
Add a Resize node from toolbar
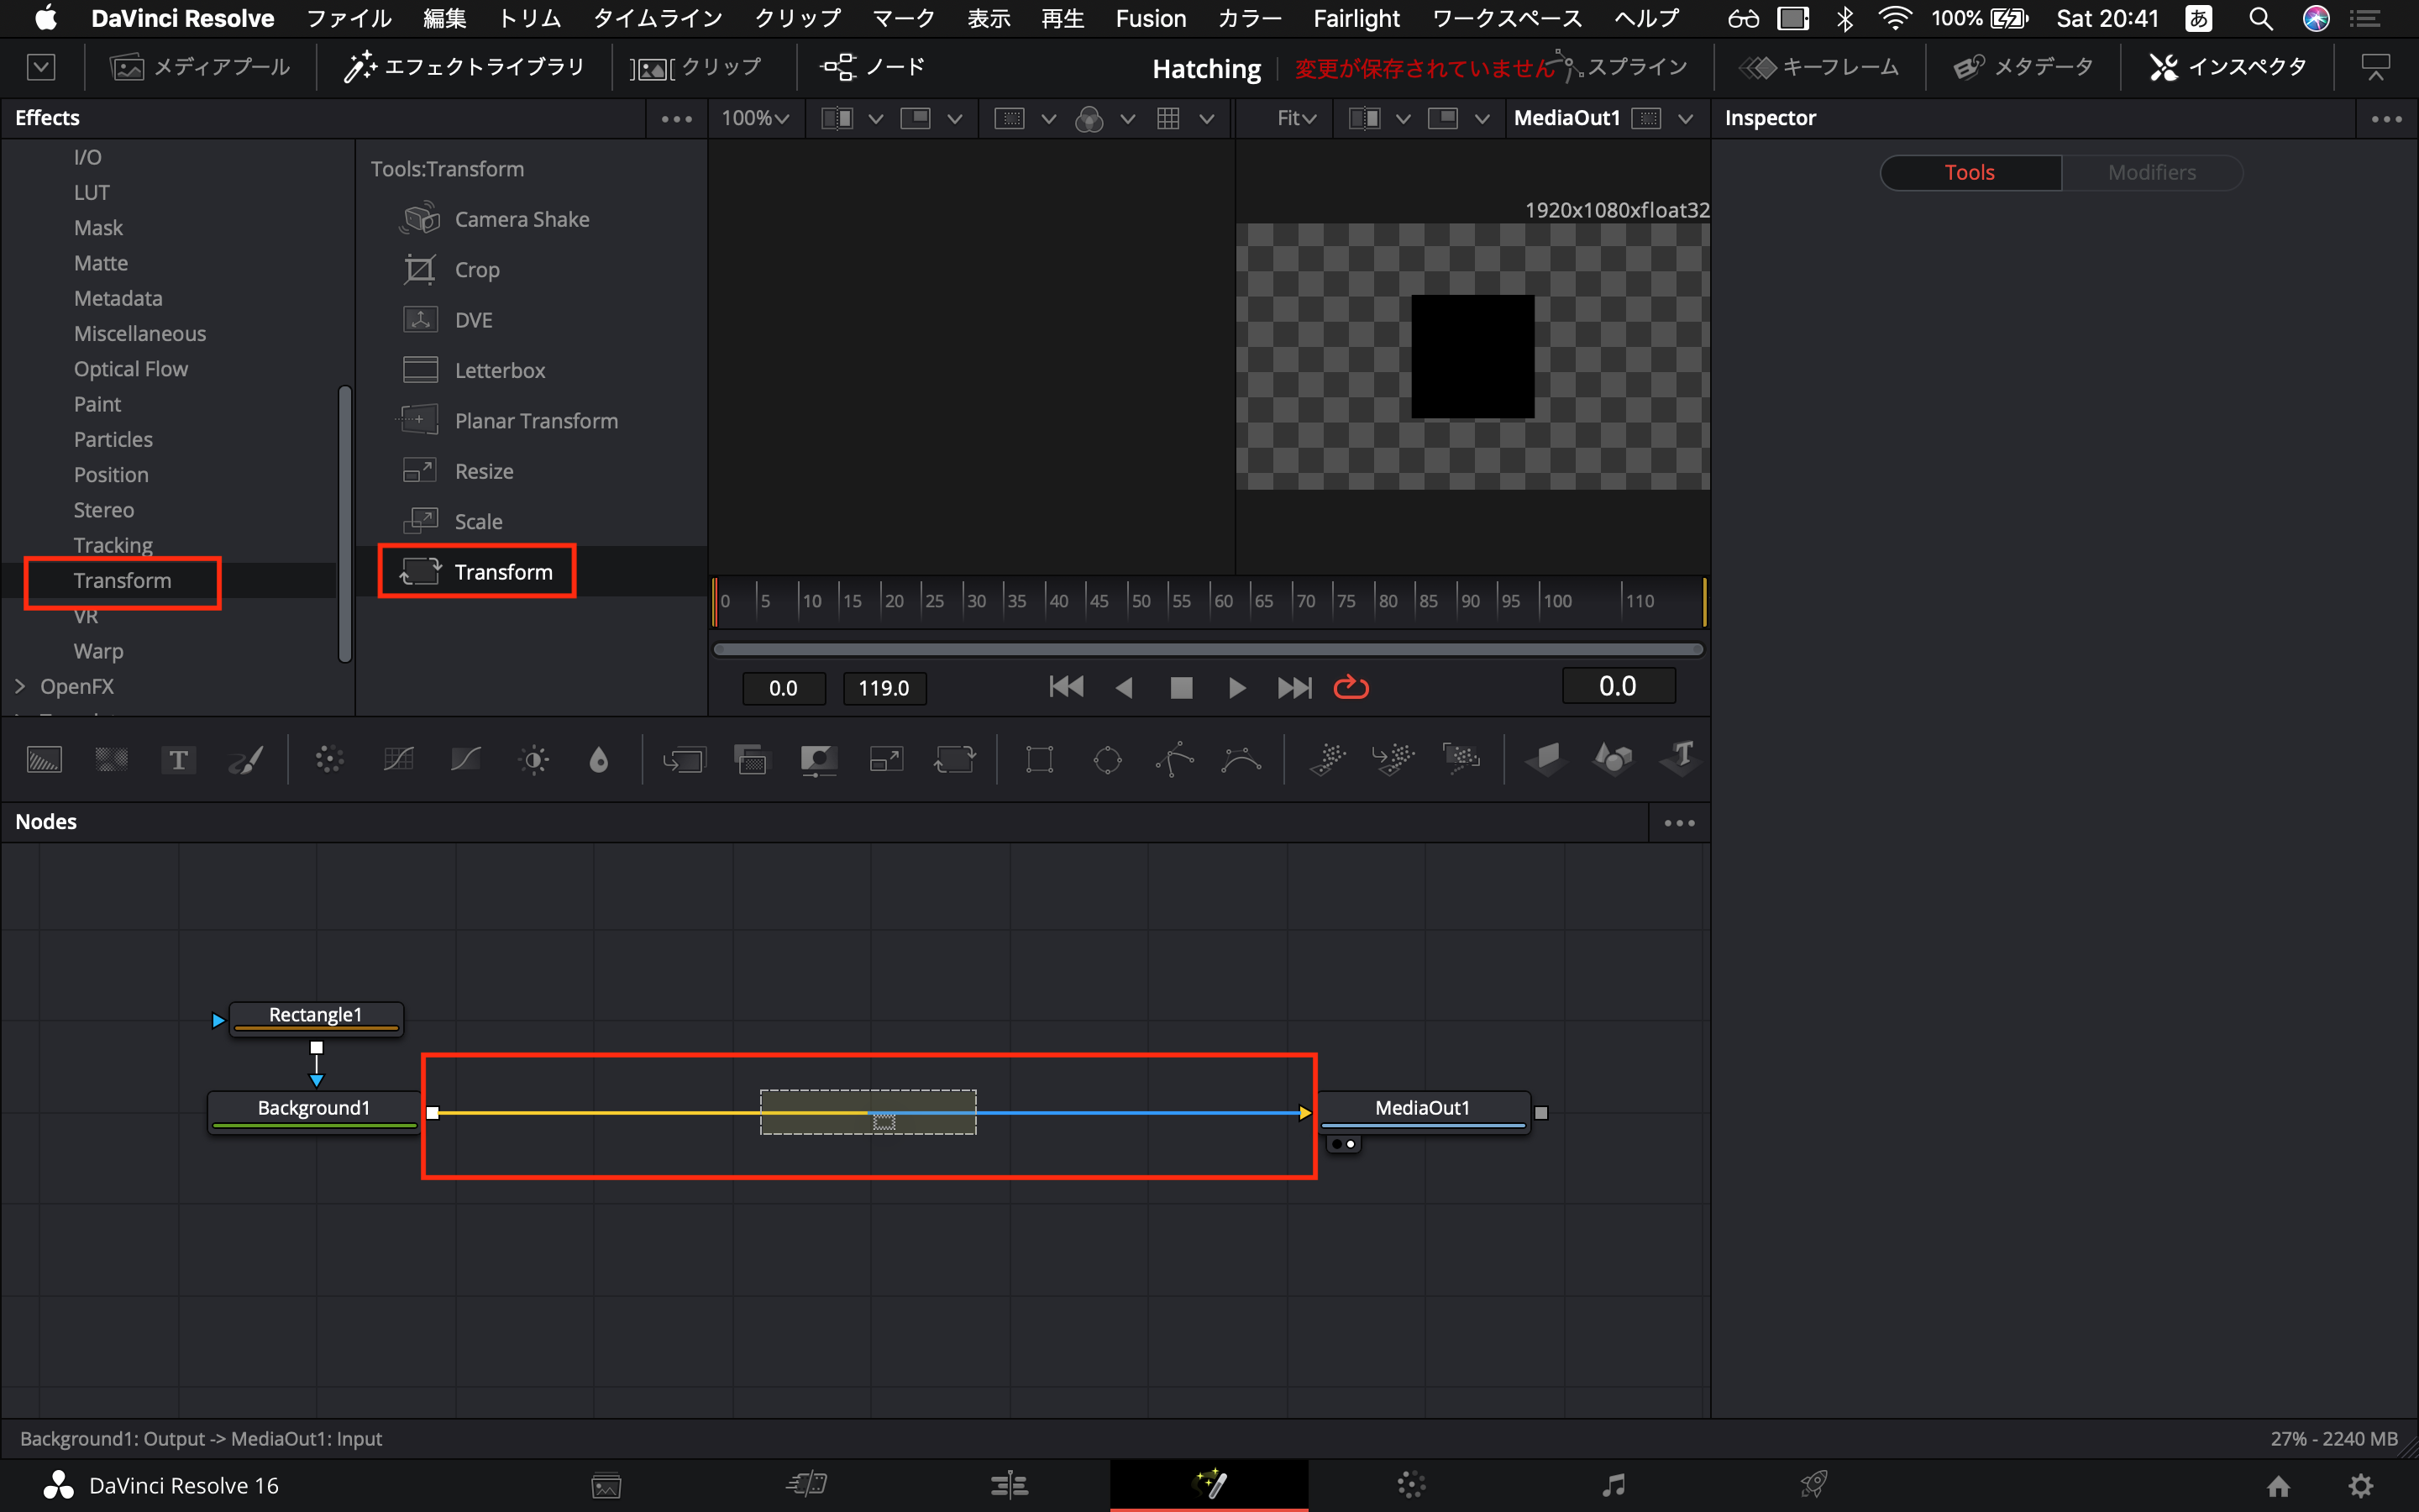(x=887, y=760)
